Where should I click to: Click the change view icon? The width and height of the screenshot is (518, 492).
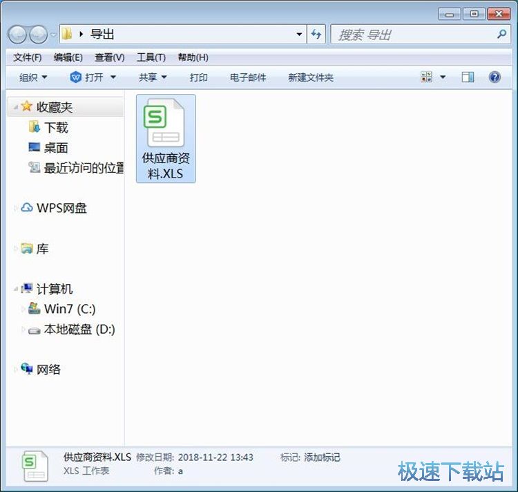[426, 77]
